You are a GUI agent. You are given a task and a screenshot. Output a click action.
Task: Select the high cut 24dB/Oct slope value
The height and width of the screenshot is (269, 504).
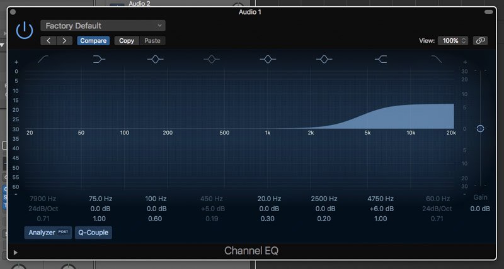(437, 209)
